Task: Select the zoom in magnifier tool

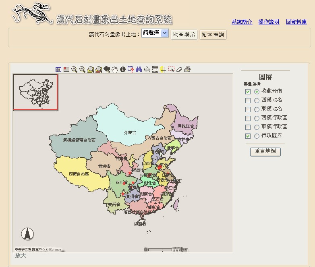Action: pyautogui.click(x=74, y=69)
